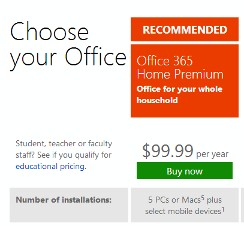
Task: Click the green Buy now button
Action: point(185,170)
